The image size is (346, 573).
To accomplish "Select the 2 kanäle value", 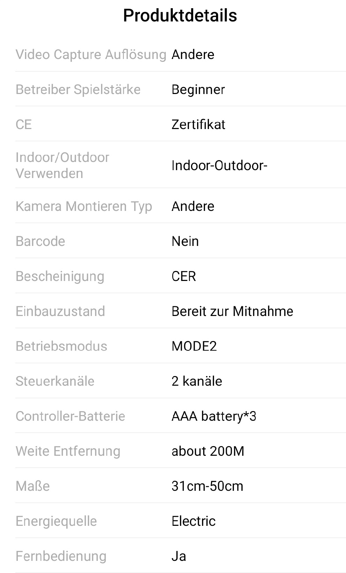I will tap(197, 381).
